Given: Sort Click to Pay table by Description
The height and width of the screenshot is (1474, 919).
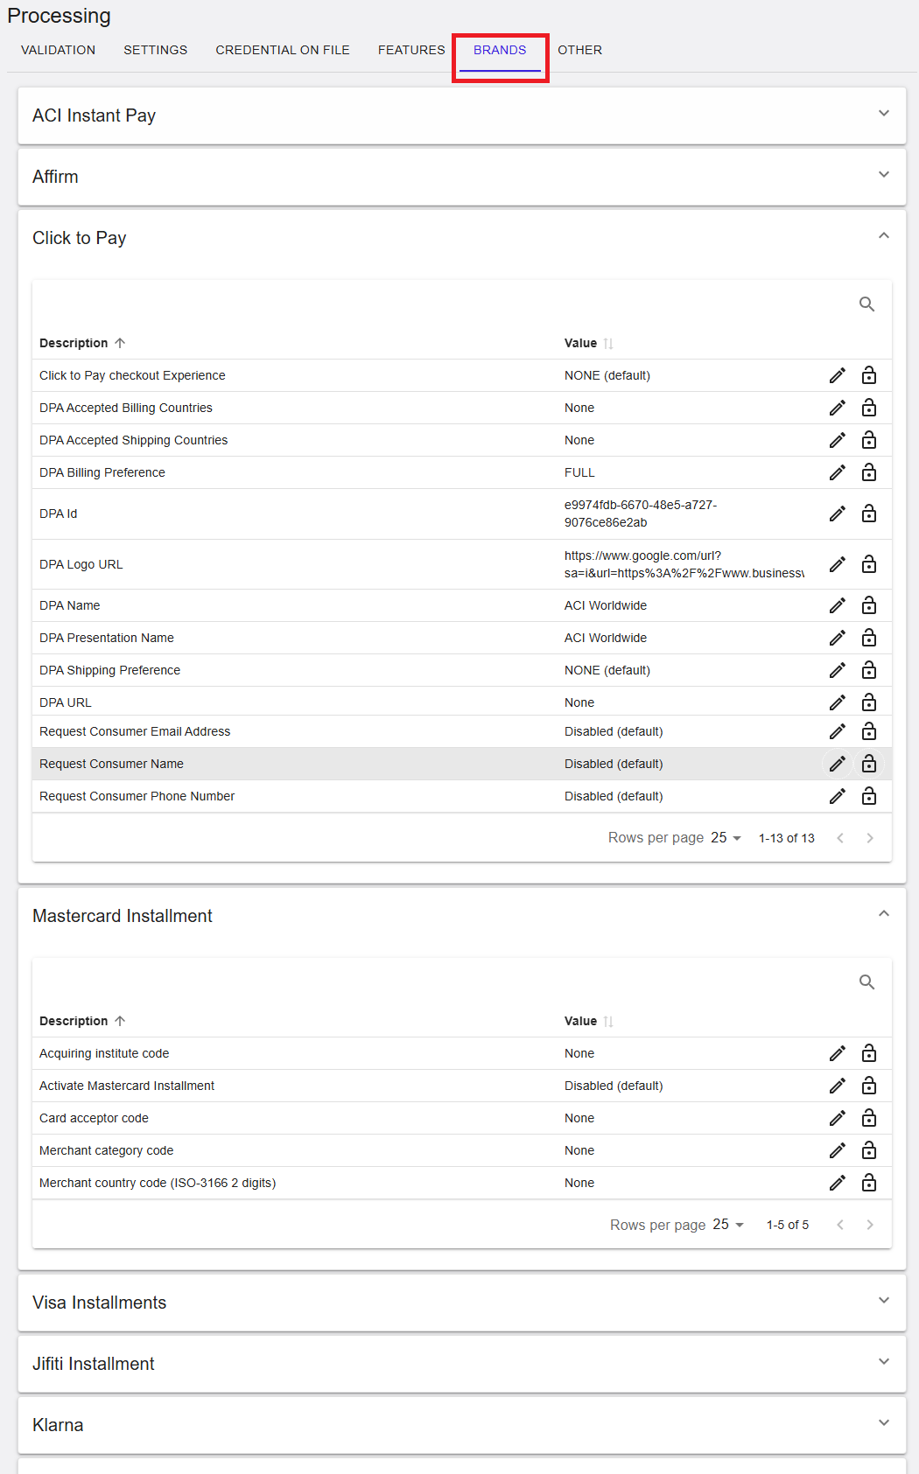Looking at the screenshot, I should 82,343.
